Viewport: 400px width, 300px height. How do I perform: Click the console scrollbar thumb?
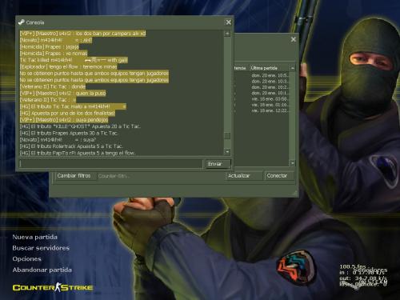(227, 136)
